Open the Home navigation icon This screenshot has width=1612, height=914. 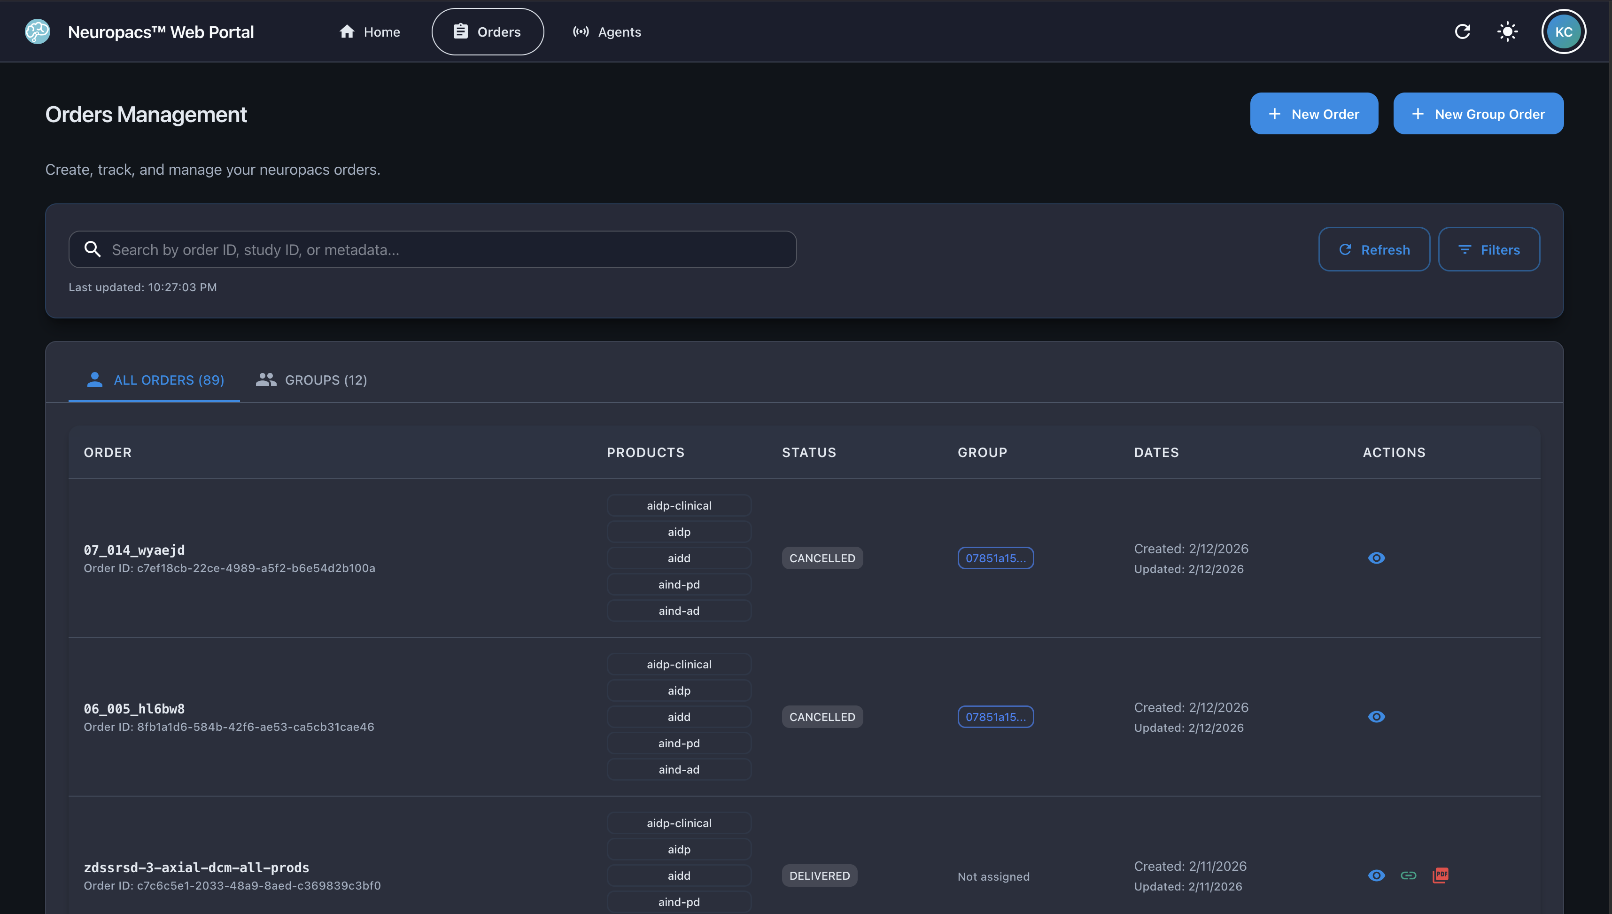[349, 31]
